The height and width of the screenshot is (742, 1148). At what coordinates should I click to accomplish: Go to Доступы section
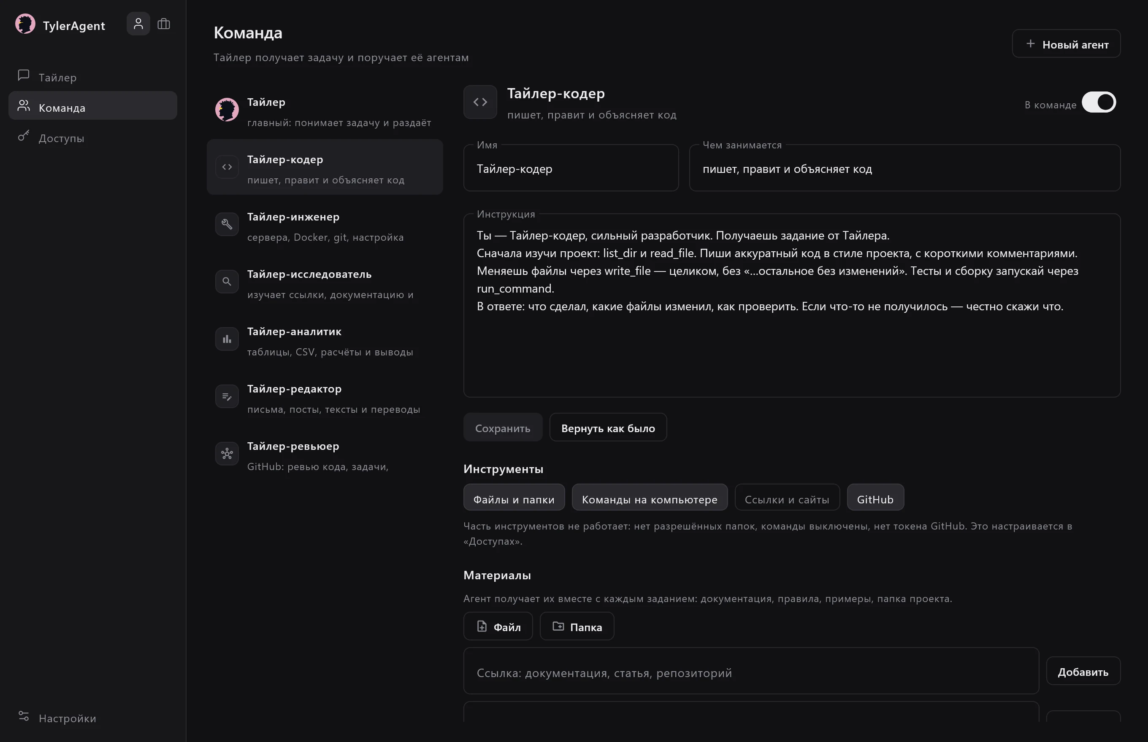point(92,138)
